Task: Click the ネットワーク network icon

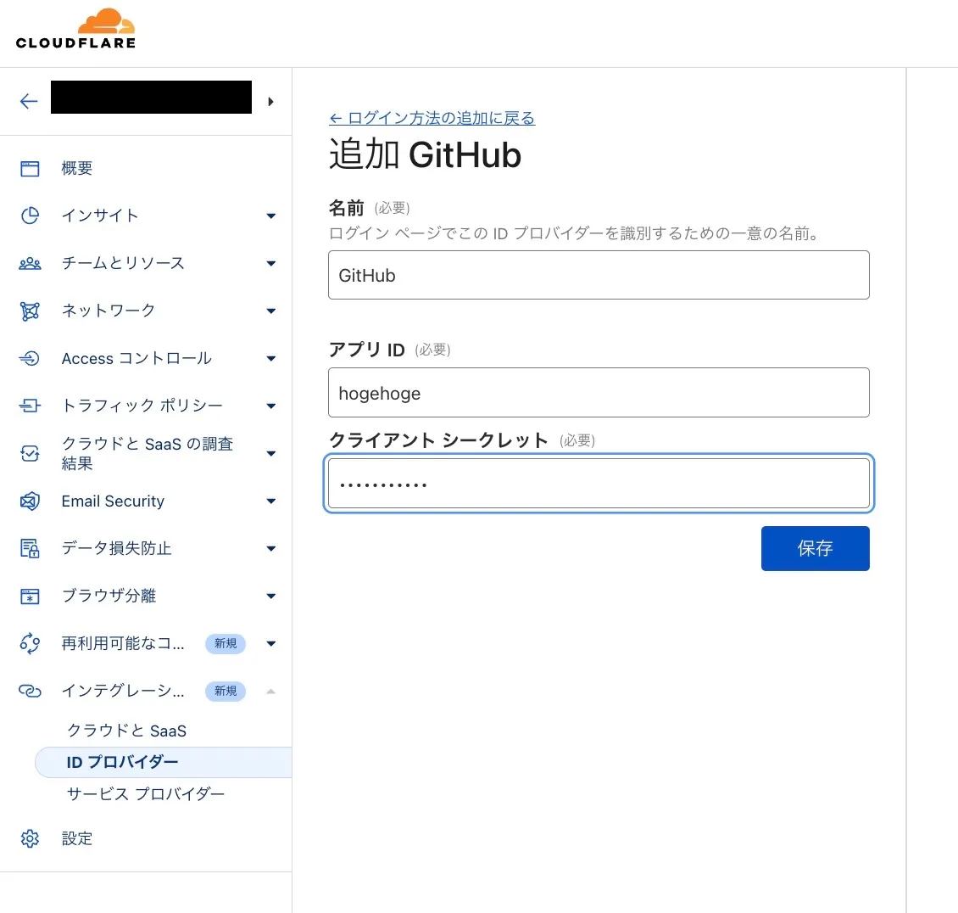Action: click(x=30, y=311)
